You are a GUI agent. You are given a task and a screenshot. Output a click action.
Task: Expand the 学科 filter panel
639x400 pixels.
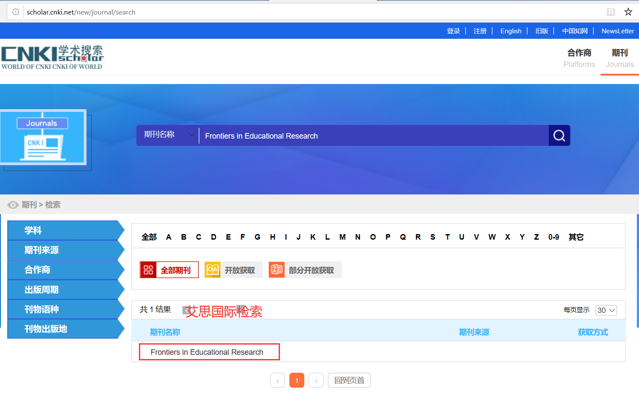click(x=66, y=230)
